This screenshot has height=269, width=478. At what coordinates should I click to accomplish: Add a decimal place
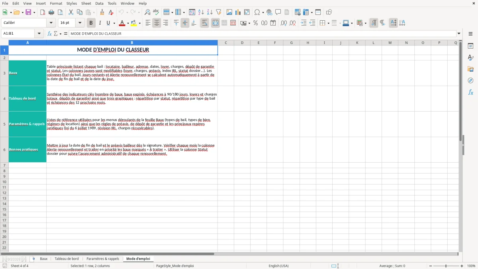click(x=284, y=23)
